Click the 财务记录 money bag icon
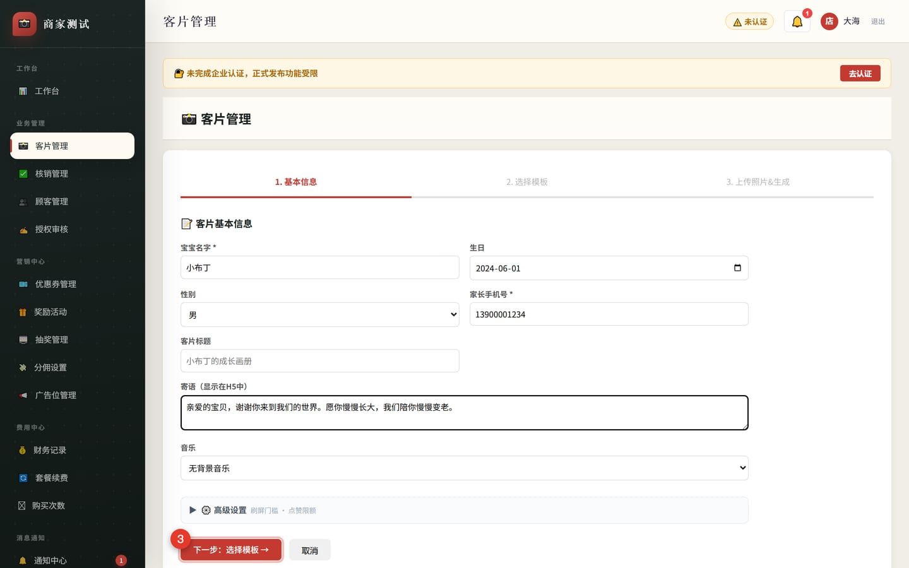 tap(23, 451)
